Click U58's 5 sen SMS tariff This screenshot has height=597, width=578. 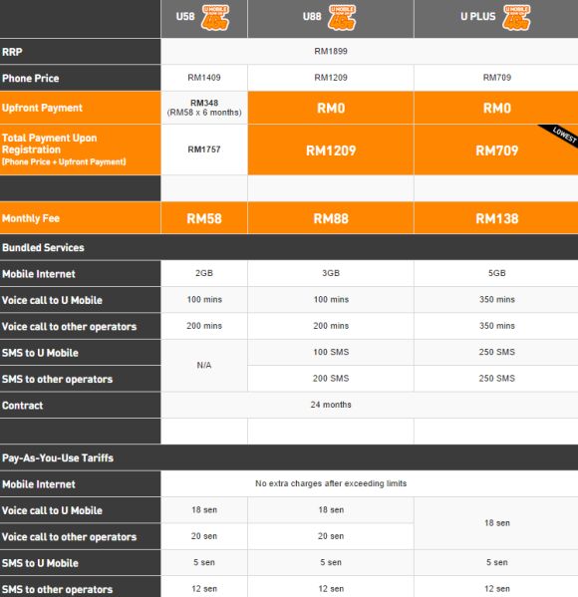[x=204, y=562]
